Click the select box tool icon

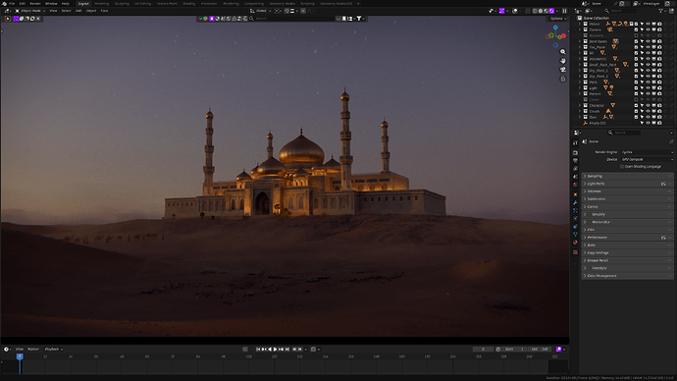click(8, 19)
